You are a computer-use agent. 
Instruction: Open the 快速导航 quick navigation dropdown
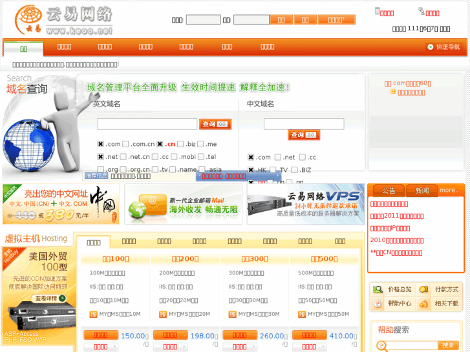[444, 47]
